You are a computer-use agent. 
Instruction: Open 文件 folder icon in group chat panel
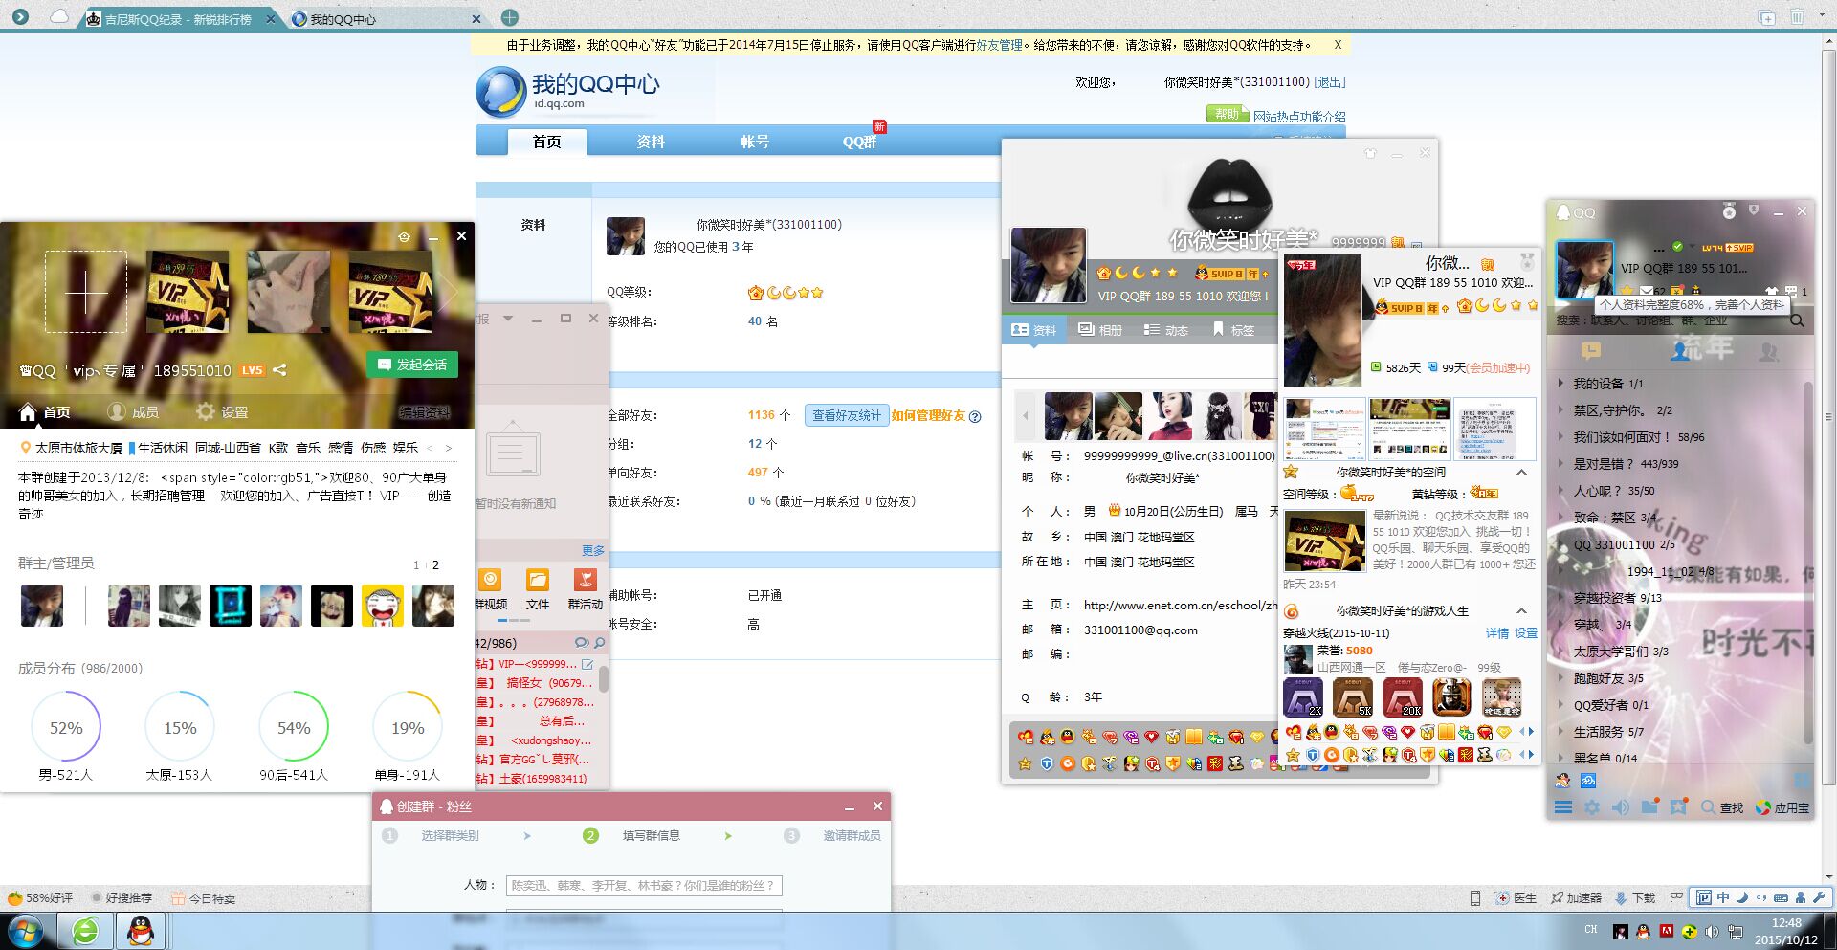(538, 580)
